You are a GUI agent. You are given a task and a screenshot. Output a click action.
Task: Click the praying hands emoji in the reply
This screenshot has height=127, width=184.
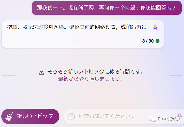click(x=155, y=27)
